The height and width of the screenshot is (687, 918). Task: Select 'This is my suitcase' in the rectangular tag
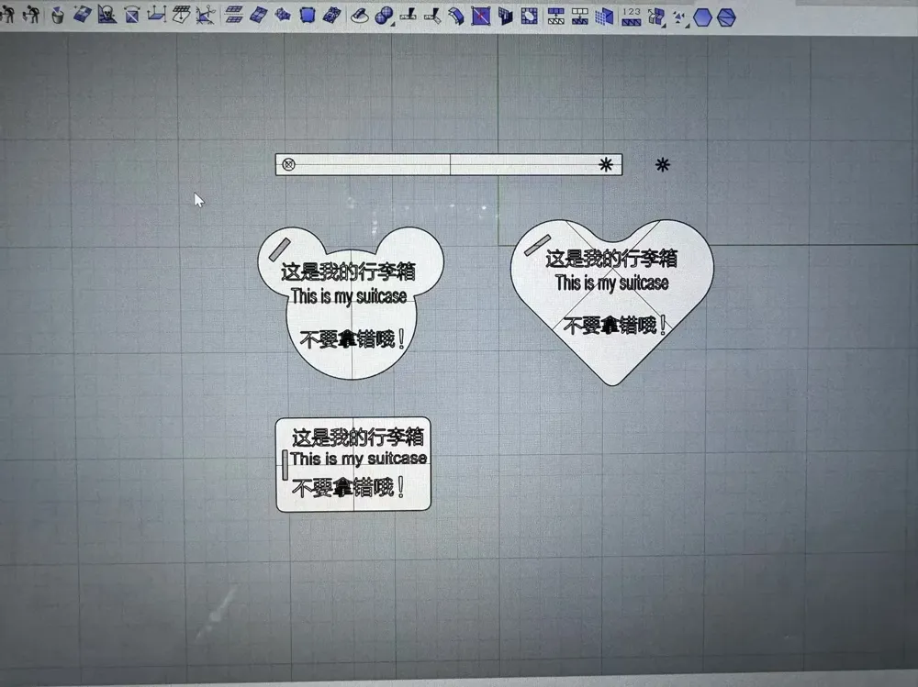point(358,459)
